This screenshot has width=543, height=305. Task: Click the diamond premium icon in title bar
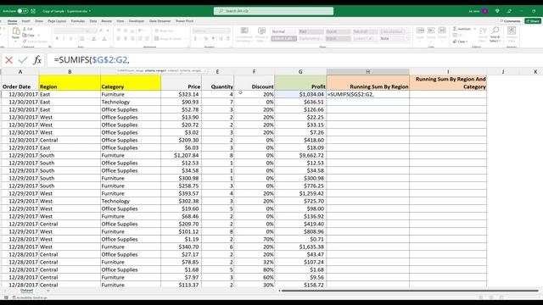pos(497,11)
